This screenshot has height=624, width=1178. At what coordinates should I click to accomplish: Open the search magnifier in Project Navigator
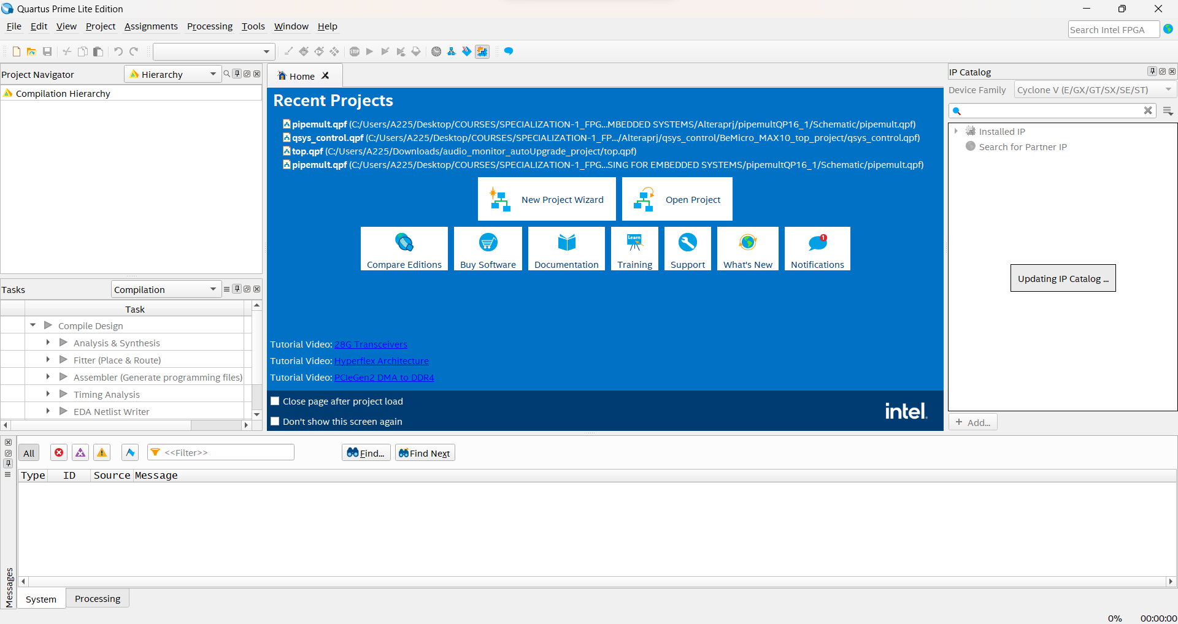click(x=226, y=74)
